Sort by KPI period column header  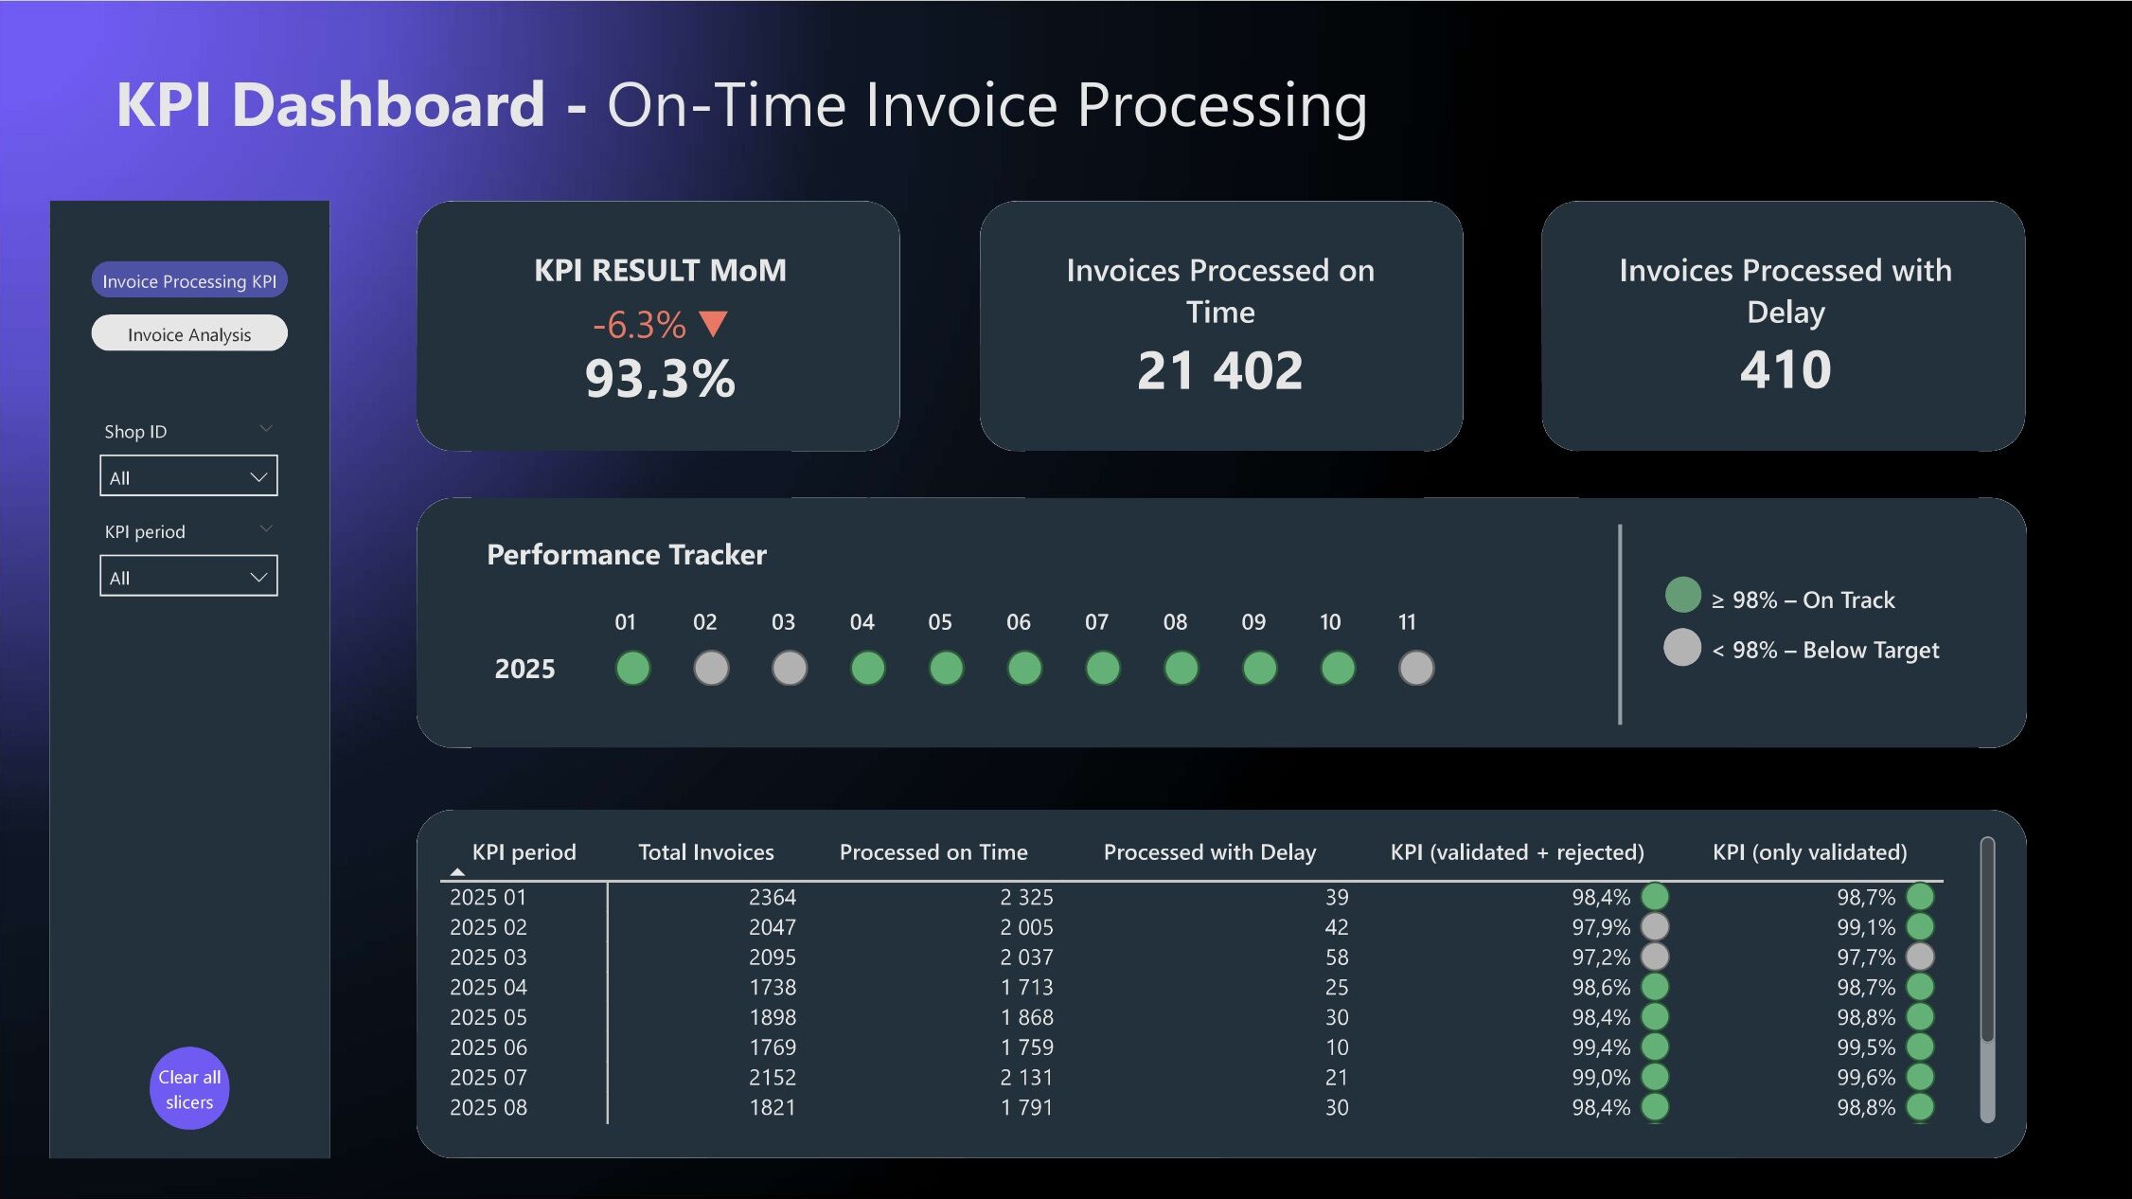pos(524,851)
